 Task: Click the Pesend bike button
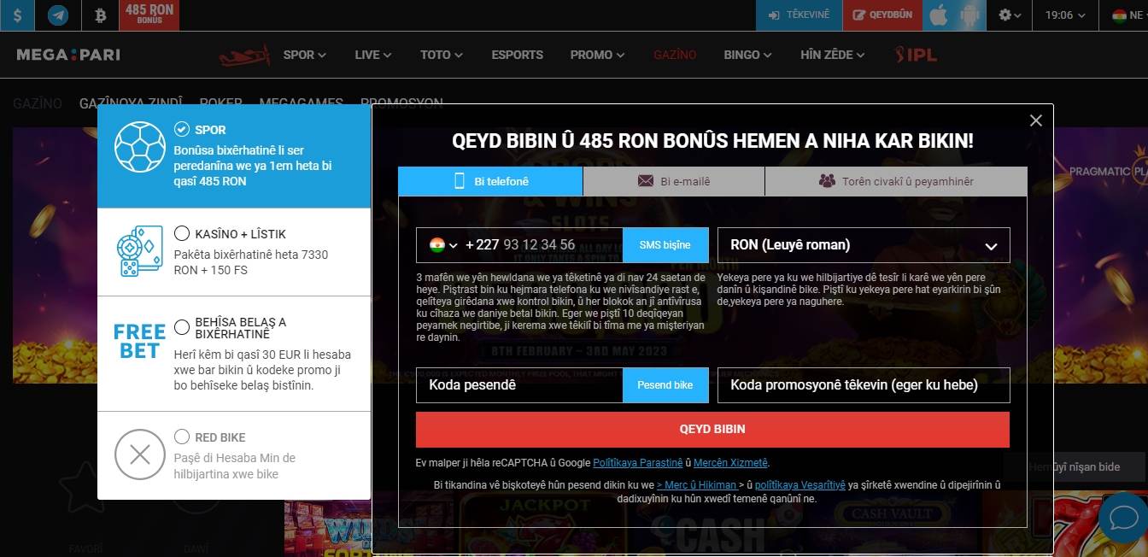pyautogui.click(x=665, y=385)
